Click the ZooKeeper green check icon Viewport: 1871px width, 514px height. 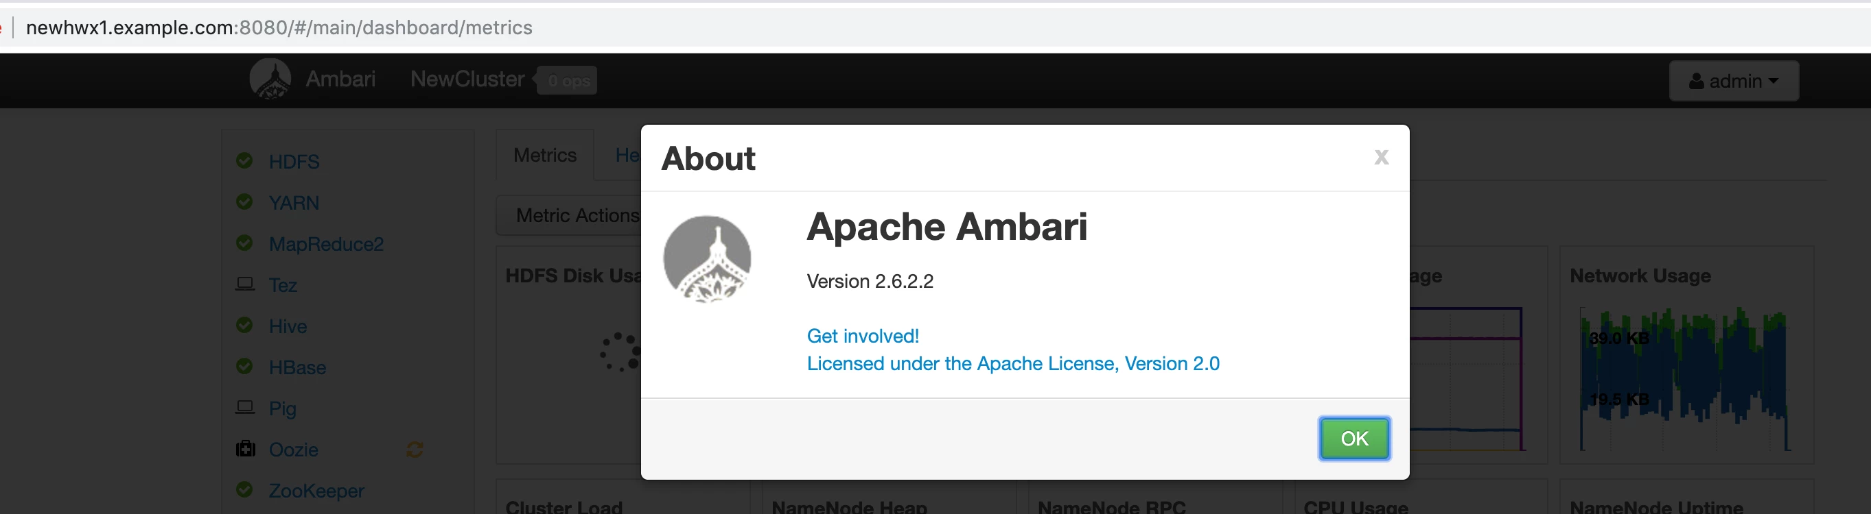coord(245,489)
